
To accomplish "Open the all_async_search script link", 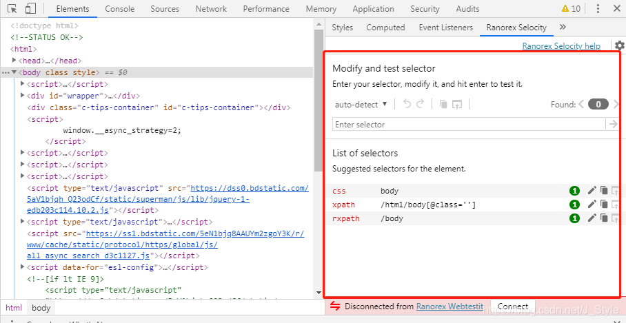I will click(x=165, y=244).
